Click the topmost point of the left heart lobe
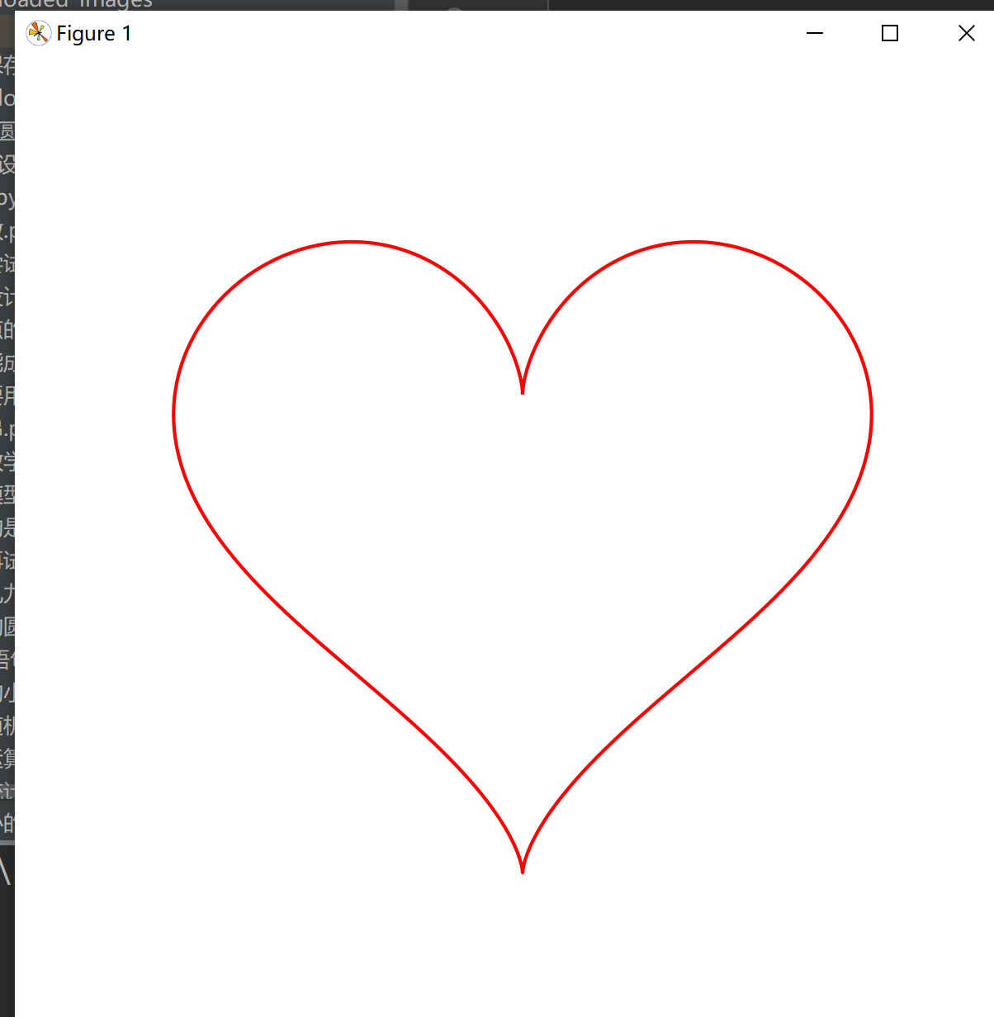The image size is (994, 1017). pyautogui.click(x=352, y=242)
